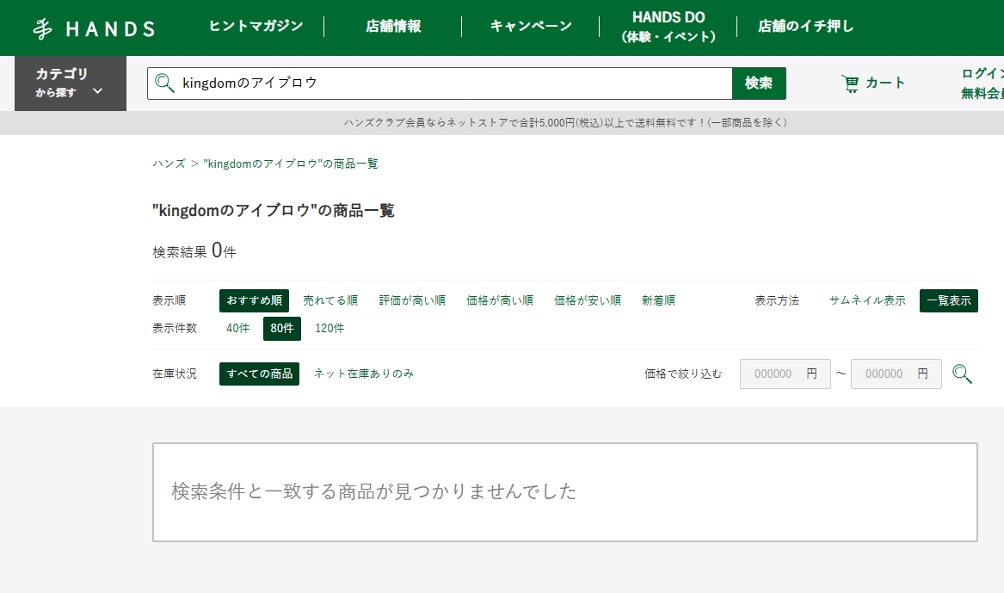Select すべての商品 stock filter
Screen dimensions: 1004x593
(259, 374)
